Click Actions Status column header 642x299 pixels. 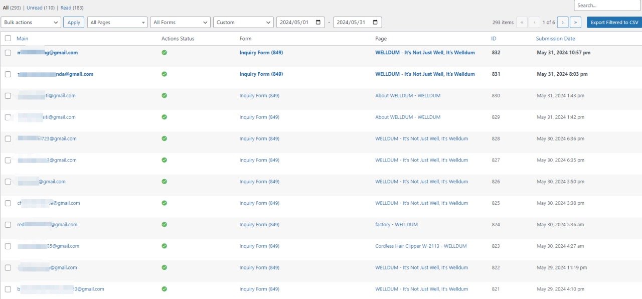tap(178, 39)
